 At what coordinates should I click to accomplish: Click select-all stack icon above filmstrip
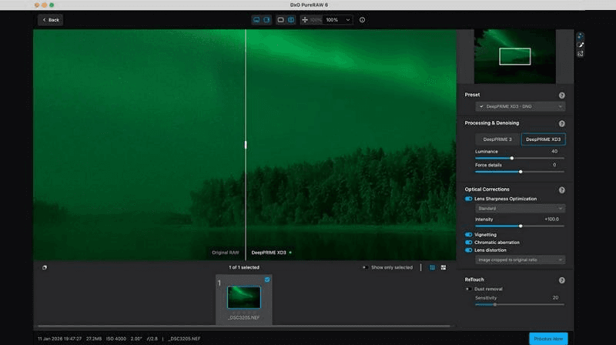point(45,267)
